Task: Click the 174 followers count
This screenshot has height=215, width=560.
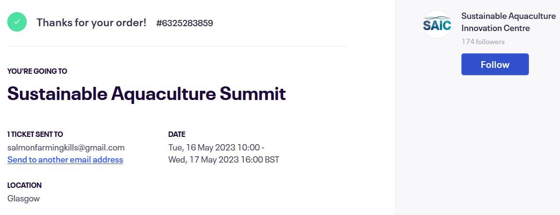Action: tap(483, 42)
